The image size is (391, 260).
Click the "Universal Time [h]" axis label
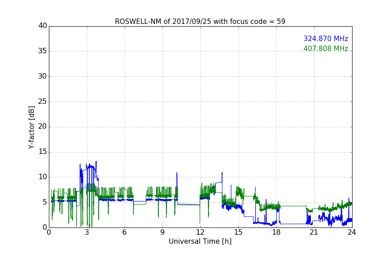[x=200, y=241]
